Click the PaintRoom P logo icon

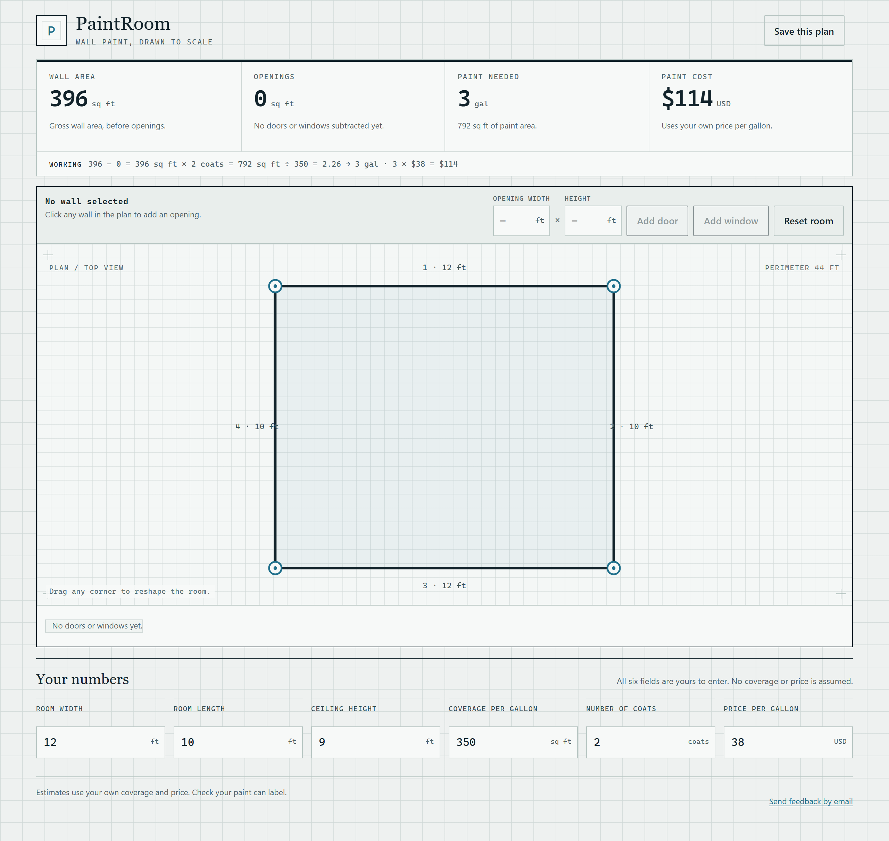51,31
